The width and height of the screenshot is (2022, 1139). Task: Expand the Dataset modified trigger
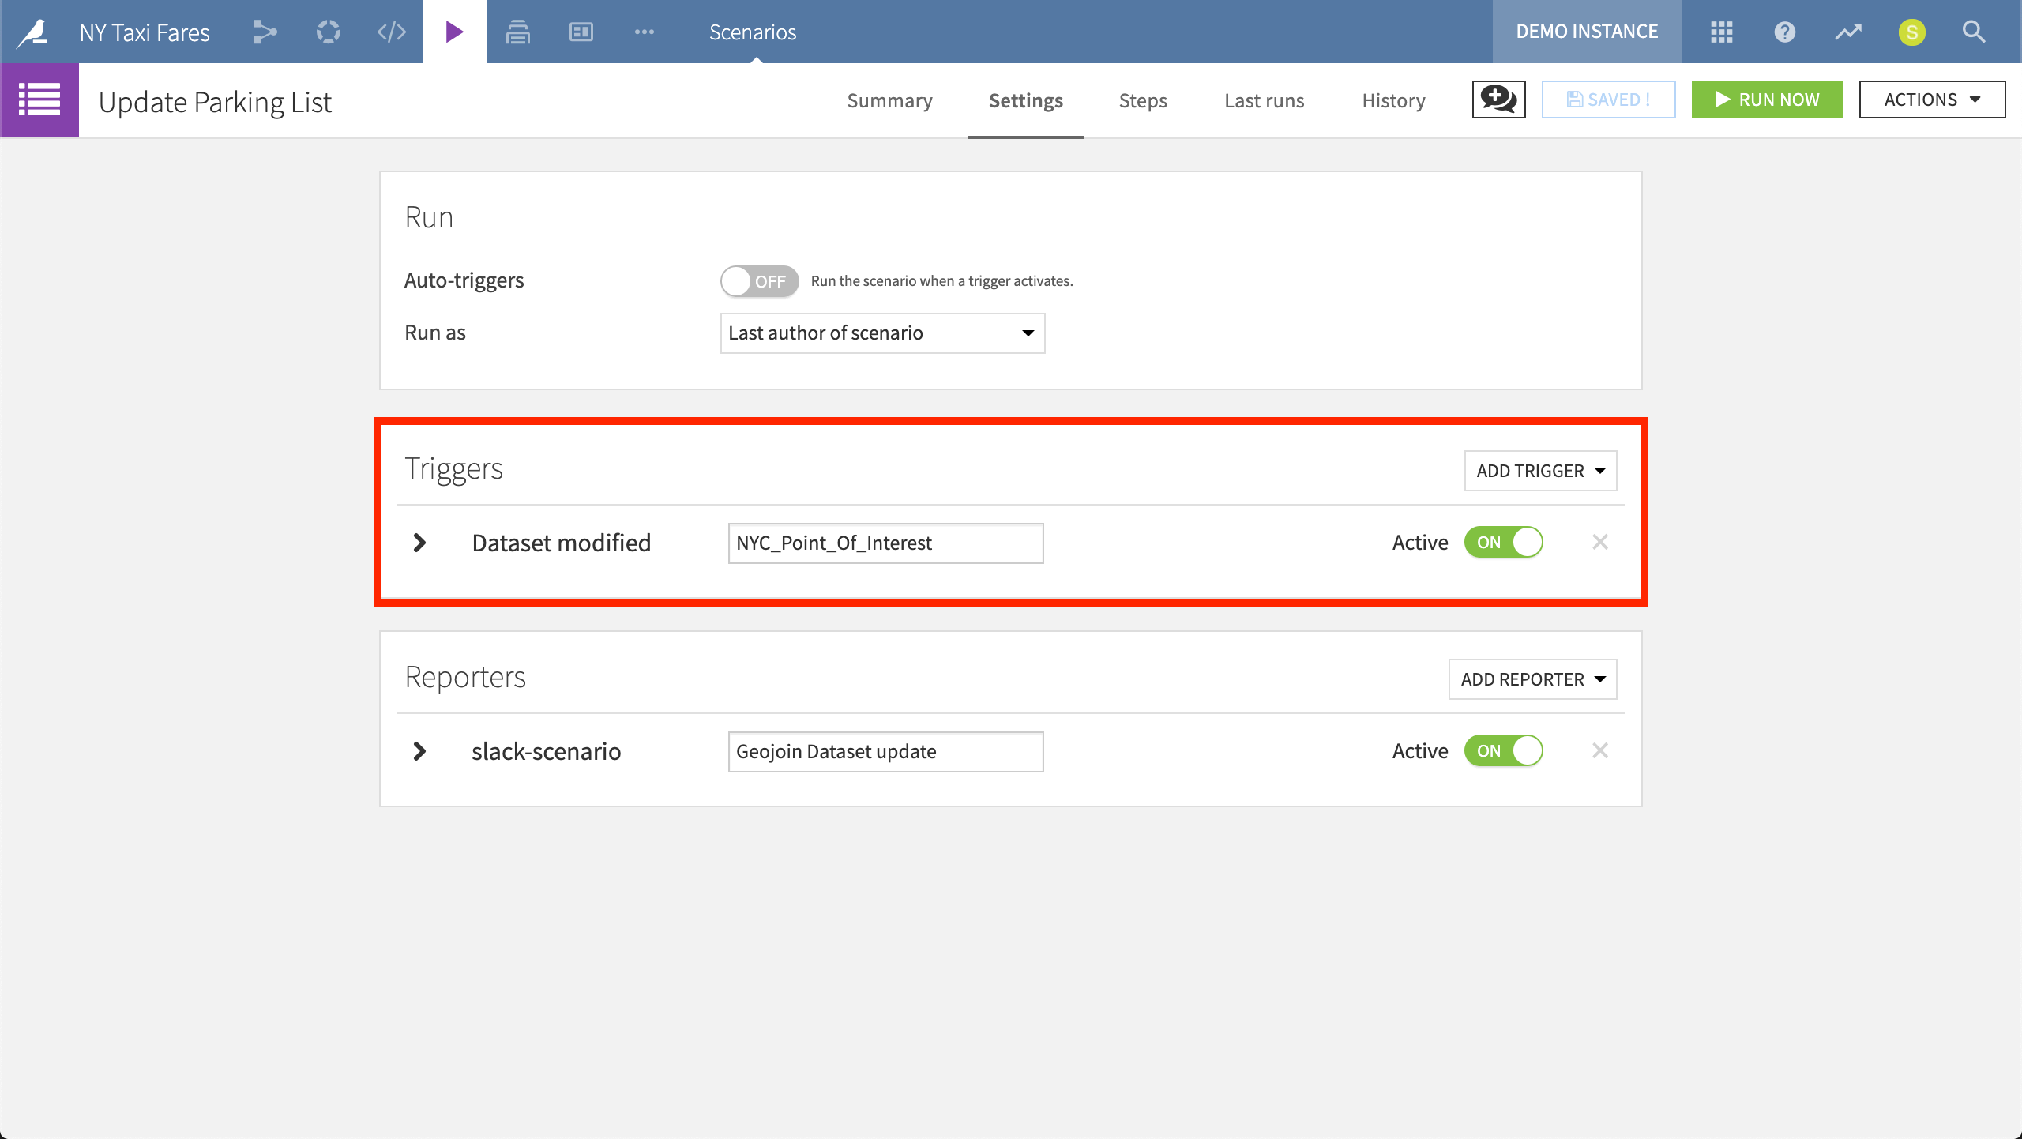[x=419, y=543]
